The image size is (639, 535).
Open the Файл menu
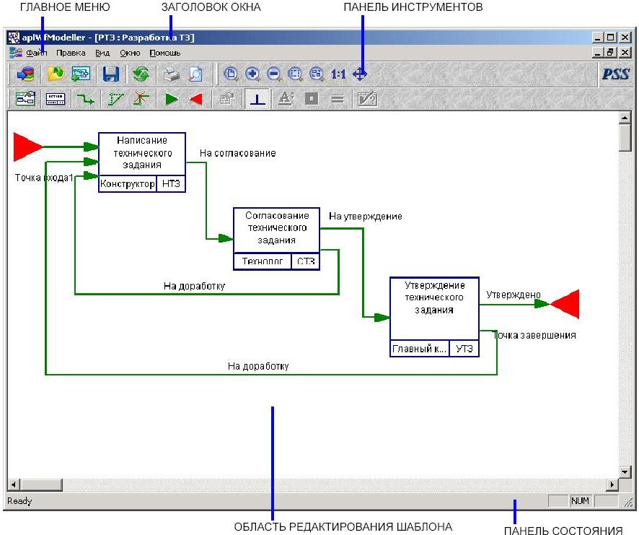coord(36,53)
